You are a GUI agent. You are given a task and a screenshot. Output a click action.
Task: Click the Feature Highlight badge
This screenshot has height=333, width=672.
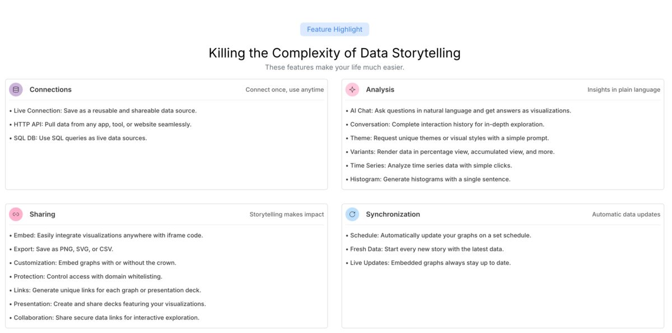(x=334, y=29)
